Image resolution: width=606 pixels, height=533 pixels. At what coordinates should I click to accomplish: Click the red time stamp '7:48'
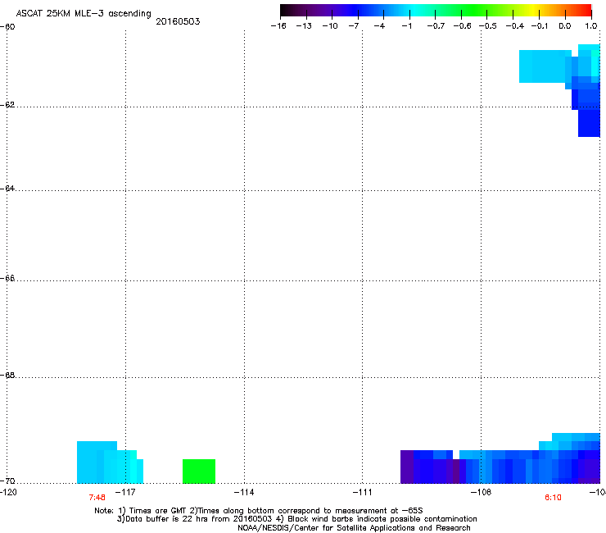coord(97,498)
